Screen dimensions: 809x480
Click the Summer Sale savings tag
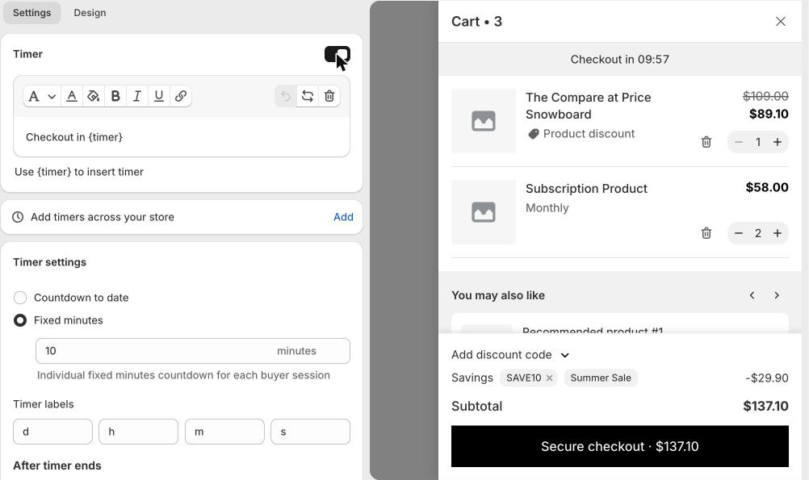(601, 378)
